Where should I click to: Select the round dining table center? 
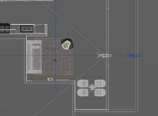coord(92,88)
